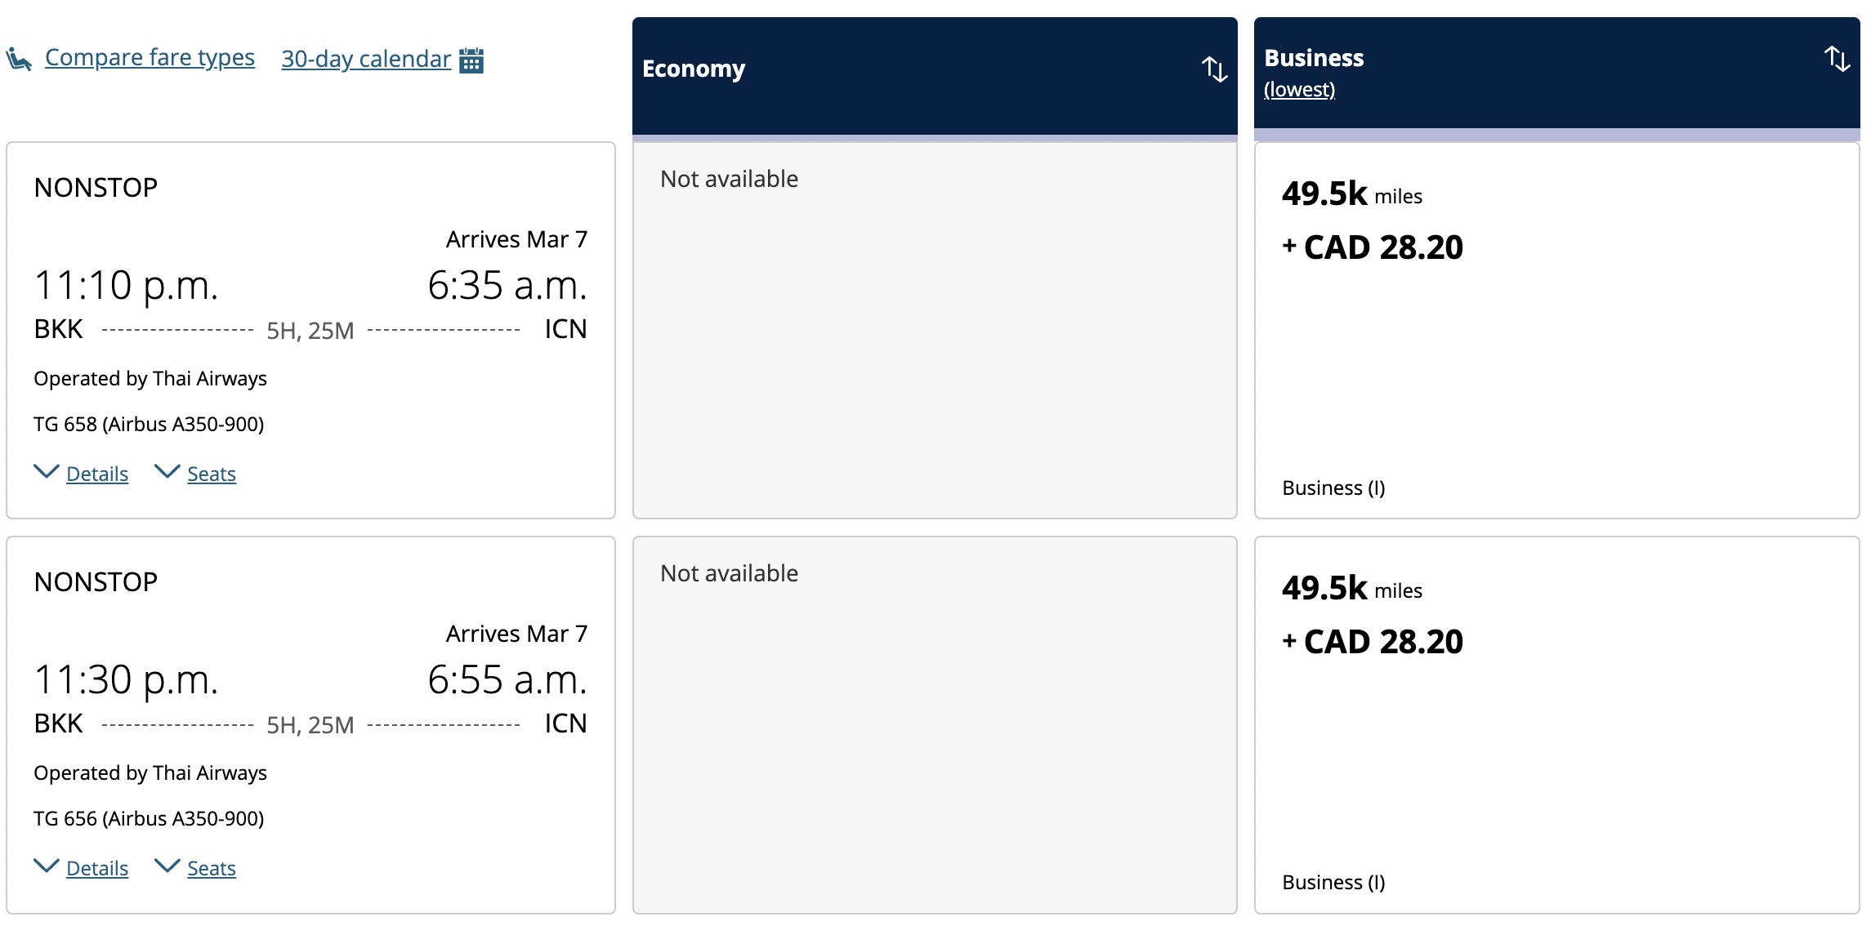Select the Business column header

[1314, 58]
